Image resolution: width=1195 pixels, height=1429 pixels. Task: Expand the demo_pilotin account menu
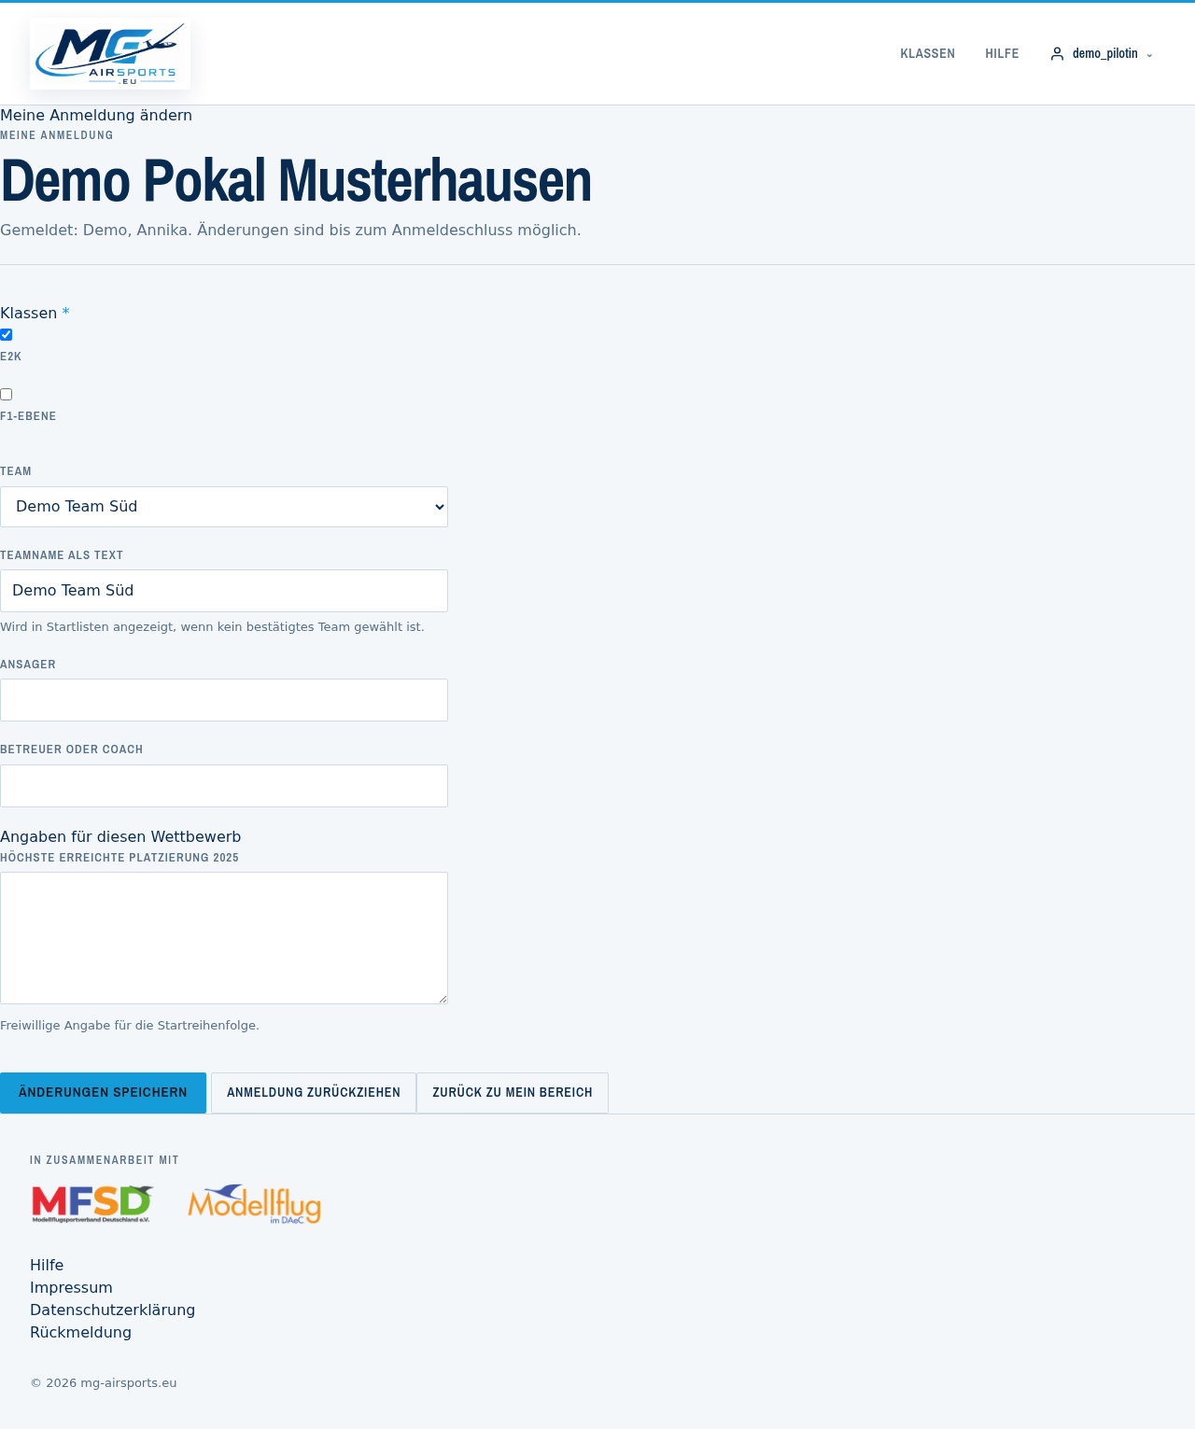[1102, 54]
